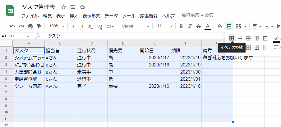
Task: Apply right border option
Action: [x=248, y=47]
